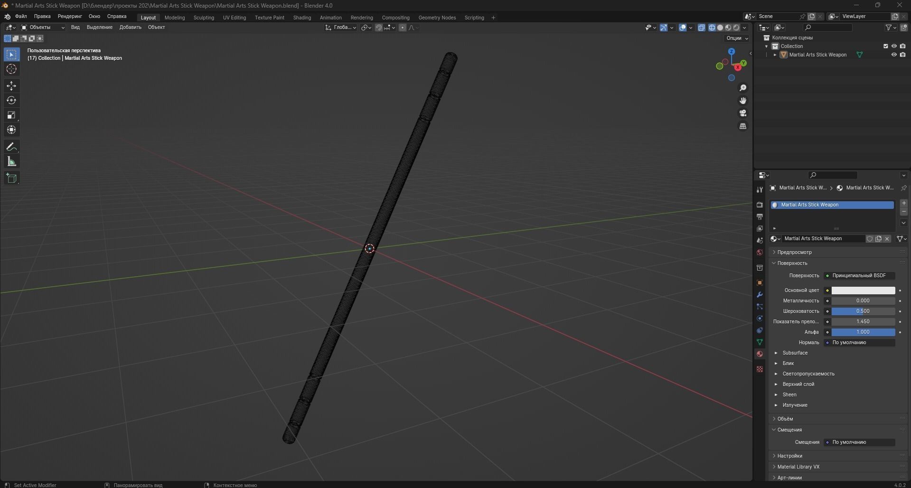
Task: Open the Modifiers wrench tab
Action: point(760,294)
